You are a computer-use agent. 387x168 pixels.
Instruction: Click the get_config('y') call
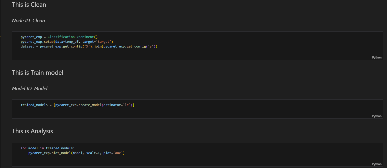pos(142,46)
